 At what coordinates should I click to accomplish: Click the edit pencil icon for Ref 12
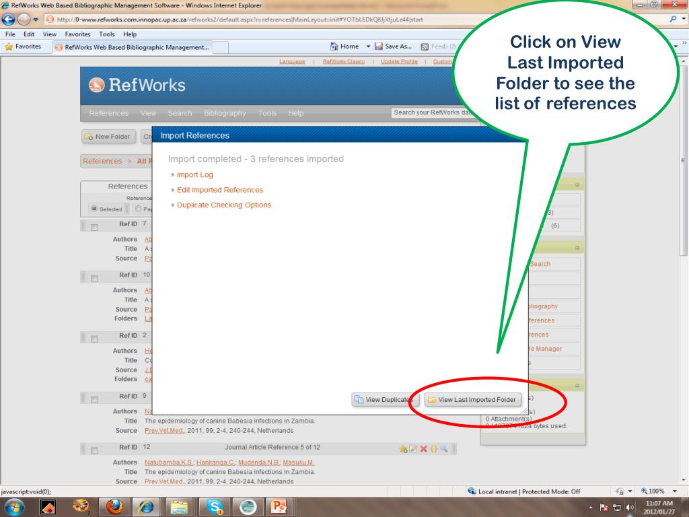413,449
